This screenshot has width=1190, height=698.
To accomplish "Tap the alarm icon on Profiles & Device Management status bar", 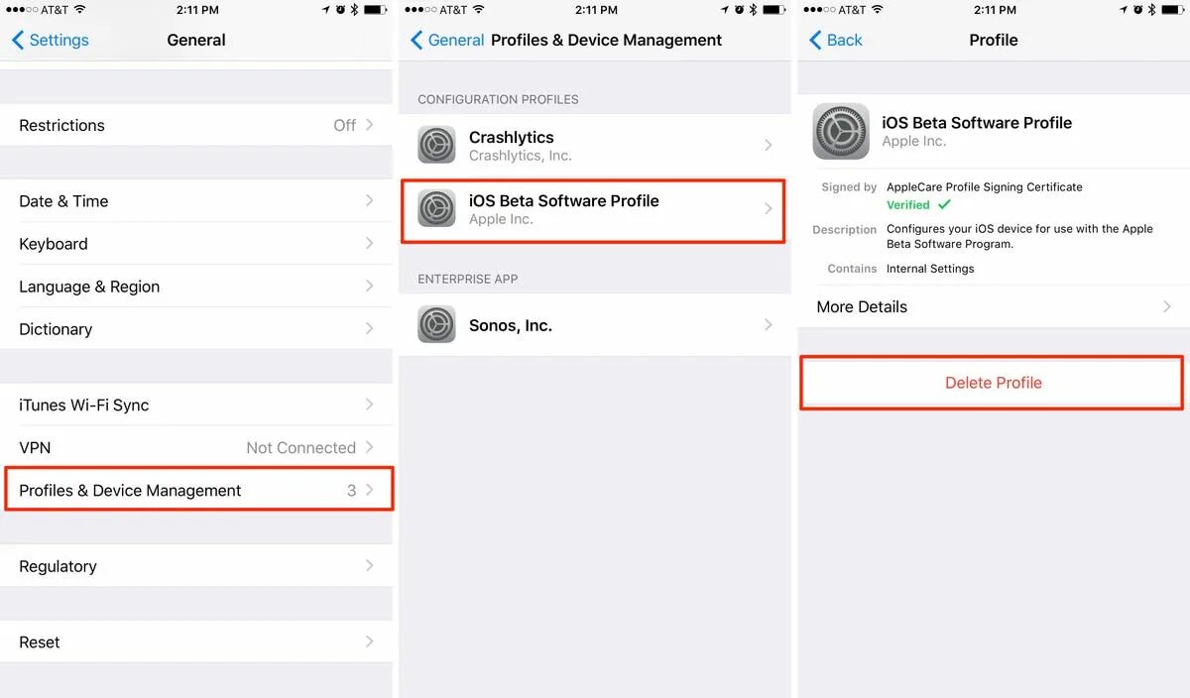I will tap(738, 10).
